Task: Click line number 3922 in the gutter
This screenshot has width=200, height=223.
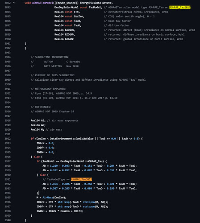Action: 8,139
